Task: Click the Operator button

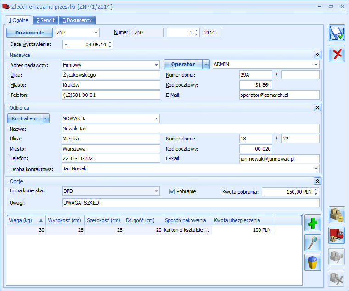Action: coord(183,65)
